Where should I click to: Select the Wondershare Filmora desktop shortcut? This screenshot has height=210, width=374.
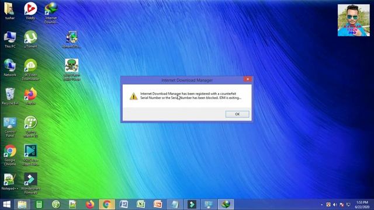pos(30,183)
